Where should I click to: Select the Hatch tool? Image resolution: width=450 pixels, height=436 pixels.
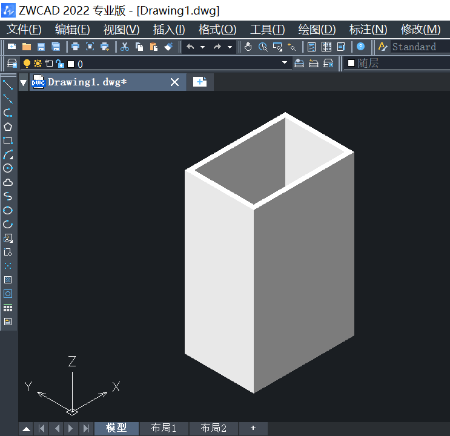click(x=8, y=280)
